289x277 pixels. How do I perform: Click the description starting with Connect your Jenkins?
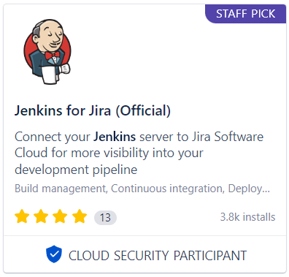[139, 153]
